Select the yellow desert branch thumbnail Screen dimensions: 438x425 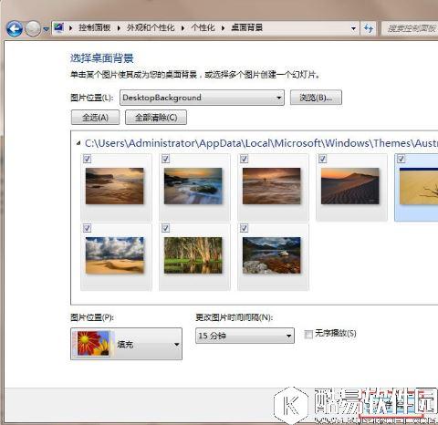click(x=419, y=186)
